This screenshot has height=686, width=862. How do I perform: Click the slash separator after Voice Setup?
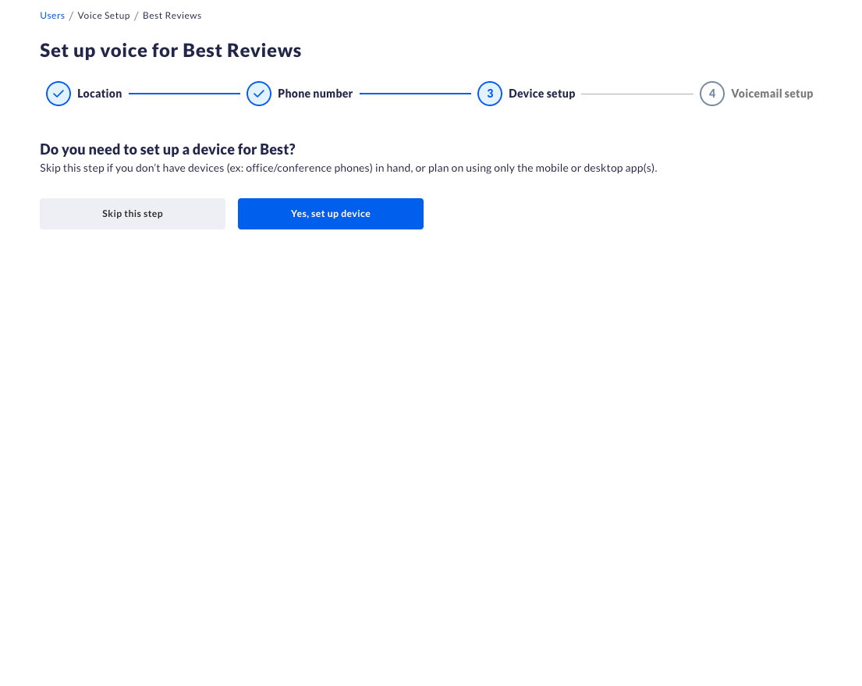[x=137, y=15]
